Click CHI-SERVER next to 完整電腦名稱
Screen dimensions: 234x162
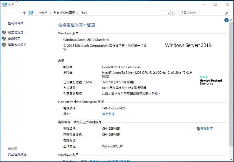click(x=111, y=135)
